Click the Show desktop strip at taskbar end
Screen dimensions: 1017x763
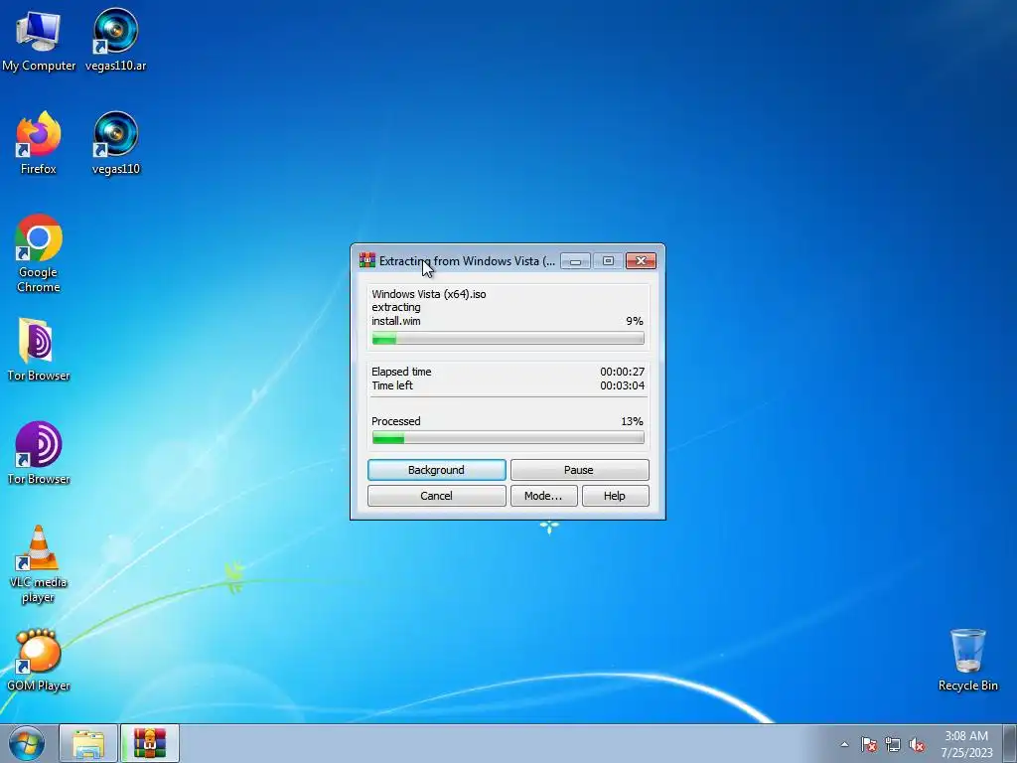pos(1010,743)
